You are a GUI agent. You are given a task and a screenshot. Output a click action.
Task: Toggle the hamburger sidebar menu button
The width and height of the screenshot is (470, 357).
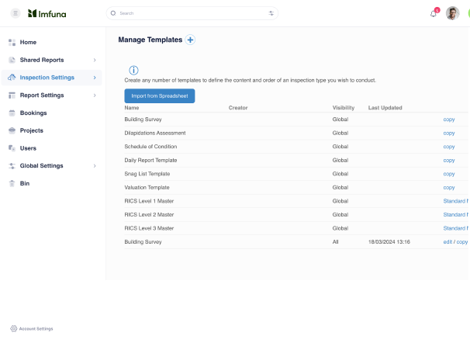(x=16, y=13)
